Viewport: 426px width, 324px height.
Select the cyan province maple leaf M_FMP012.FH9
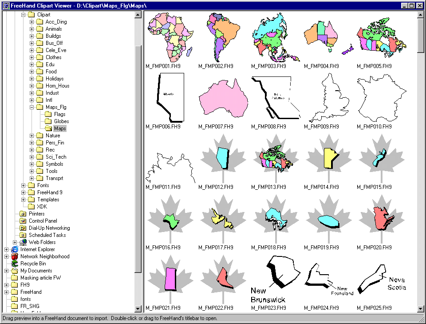click(x=223, y=158)
